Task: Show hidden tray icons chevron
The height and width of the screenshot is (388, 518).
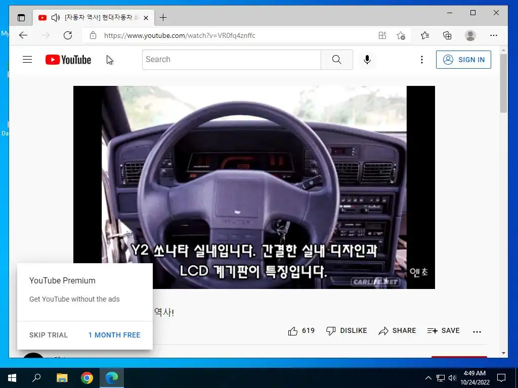Action: [x=428, y=378]
